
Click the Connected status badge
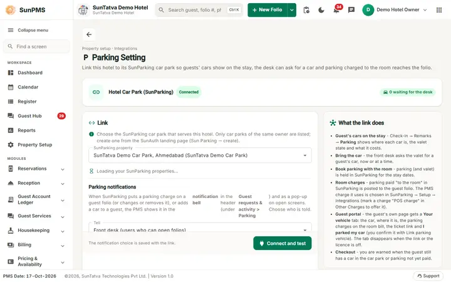tap(189, 92)
